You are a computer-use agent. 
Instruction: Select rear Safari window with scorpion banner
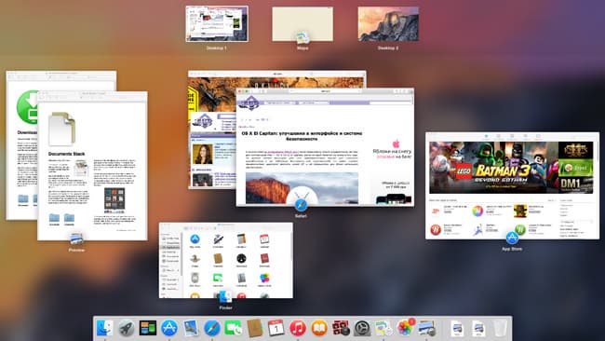pos(212,130)
